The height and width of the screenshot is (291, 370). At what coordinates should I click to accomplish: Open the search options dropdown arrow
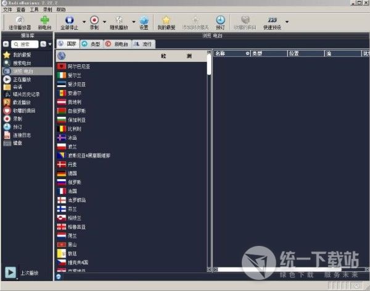click(50, 44)
